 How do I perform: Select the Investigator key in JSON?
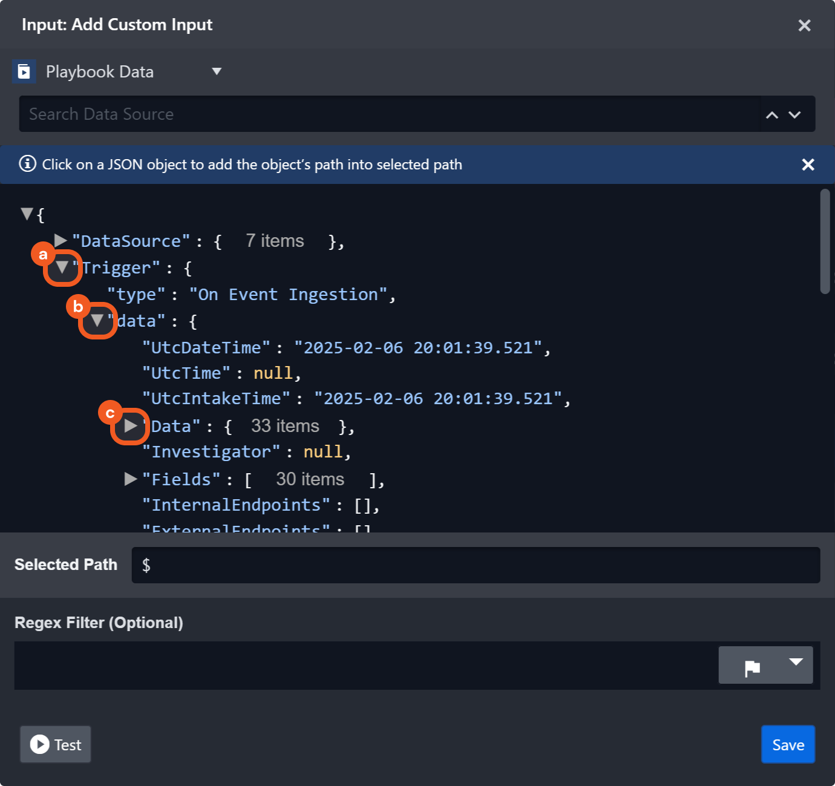point(211,452)
